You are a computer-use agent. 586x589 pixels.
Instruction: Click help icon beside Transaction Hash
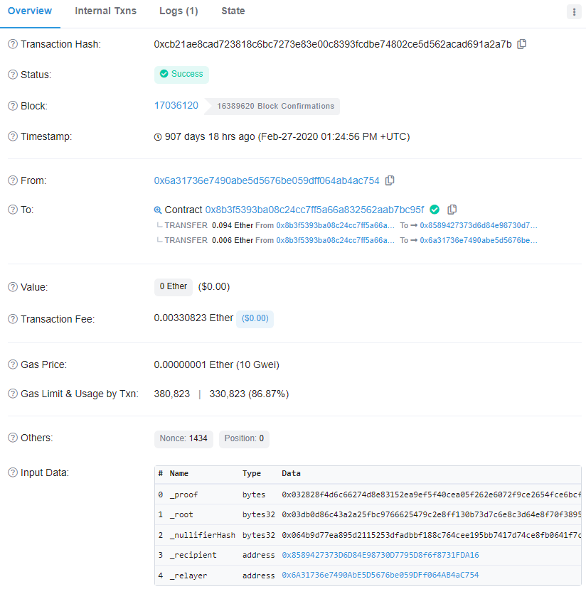click(12, 44)
